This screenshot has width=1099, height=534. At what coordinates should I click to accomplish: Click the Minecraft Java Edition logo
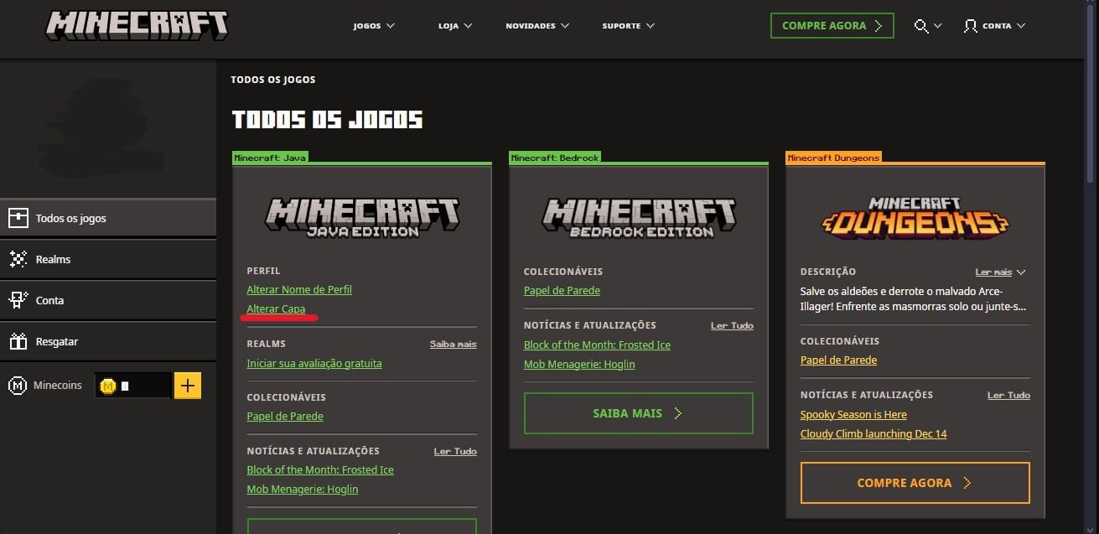pos(362,218)
